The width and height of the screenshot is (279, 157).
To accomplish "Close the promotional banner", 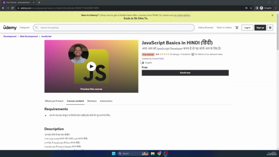I will pyautogui.click(x=272, y=15).
